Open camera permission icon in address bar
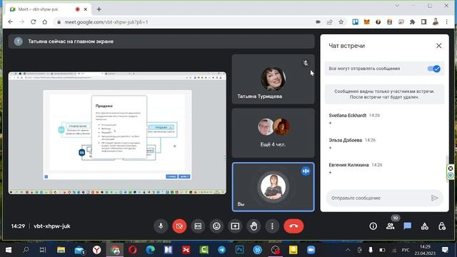This screenshot has height=257, width=457. pyautogui.click(x=318, y=22)
